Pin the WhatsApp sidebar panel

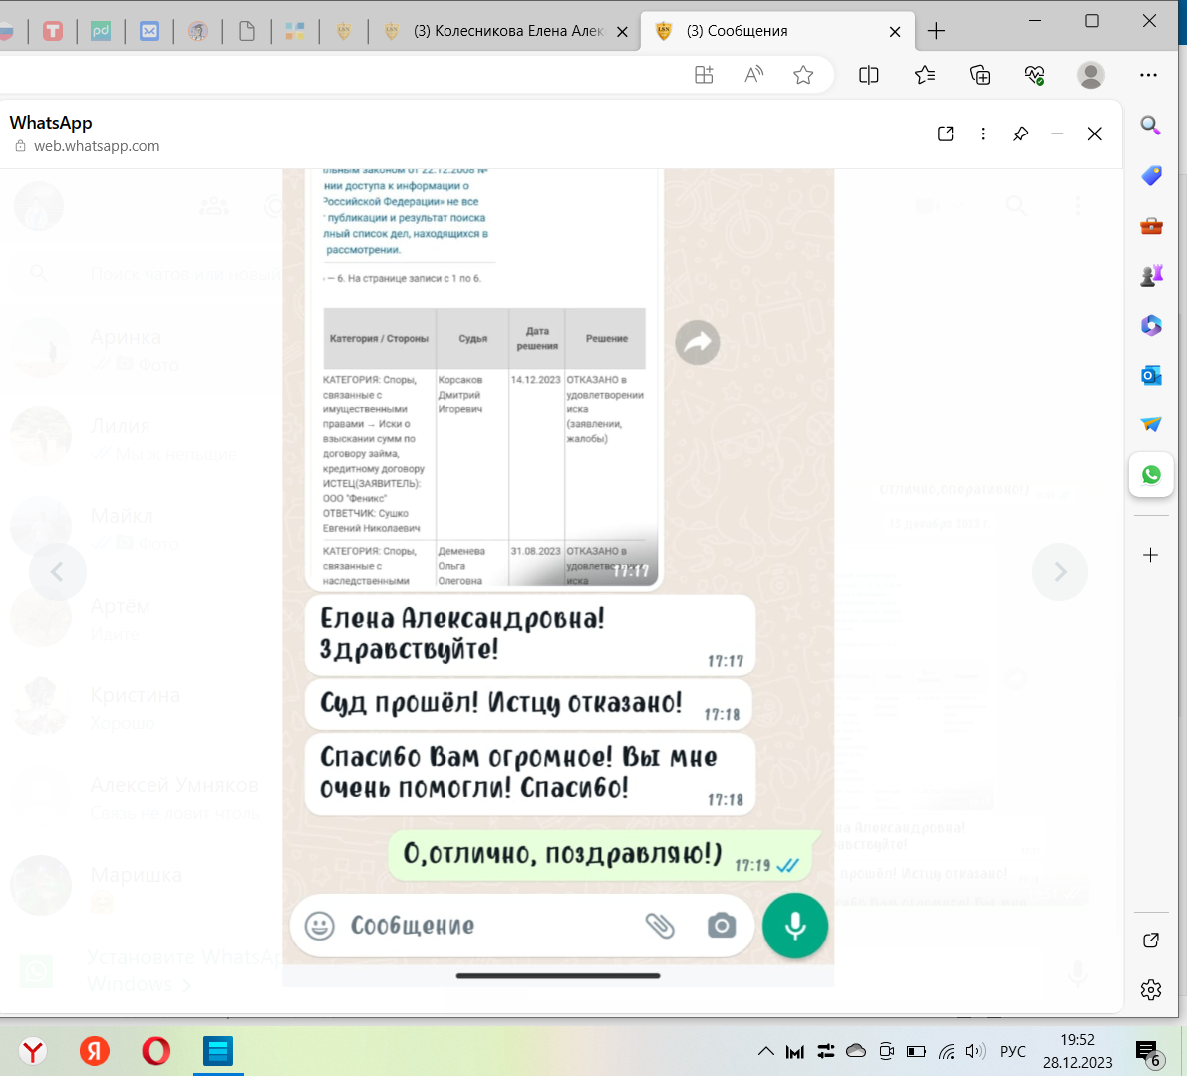tap(1020, 133)
